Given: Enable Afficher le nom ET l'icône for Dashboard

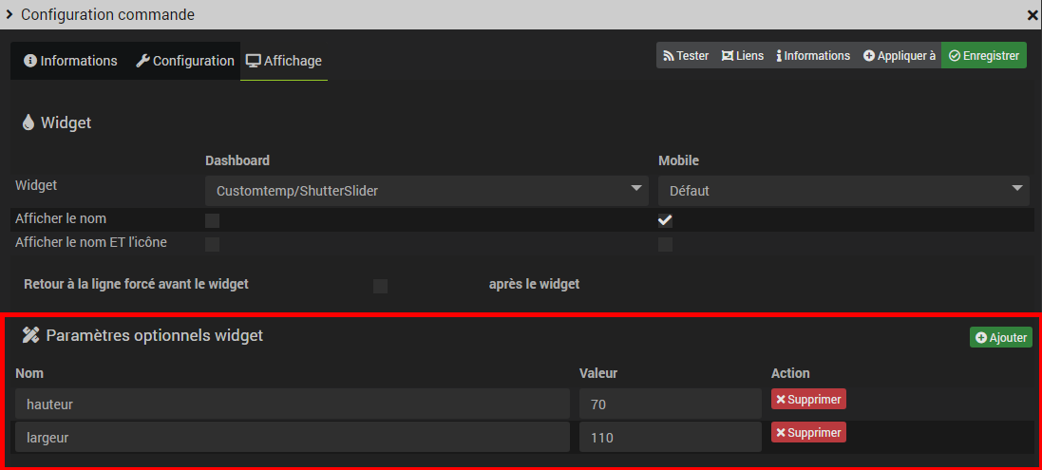Looking at the screenshot, I should (212, 244).
